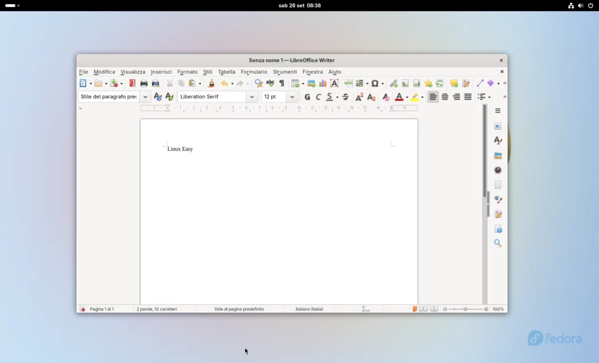Click the word count in status bar
This screenshot has height=363, width=599.
pyautogui.click(x=157, y=309)
